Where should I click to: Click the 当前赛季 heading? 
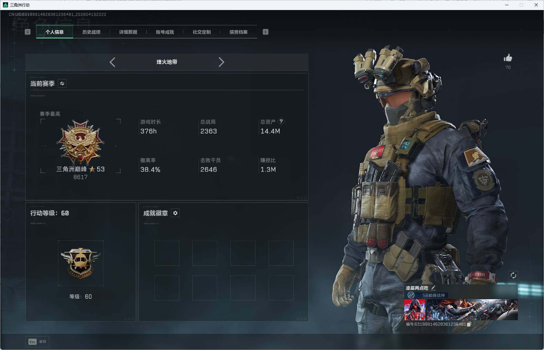[42, 84]
